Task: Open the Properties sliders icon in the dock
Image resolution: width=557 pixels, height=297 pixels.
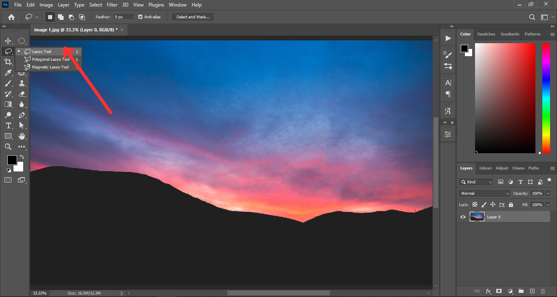Action: 448,134
